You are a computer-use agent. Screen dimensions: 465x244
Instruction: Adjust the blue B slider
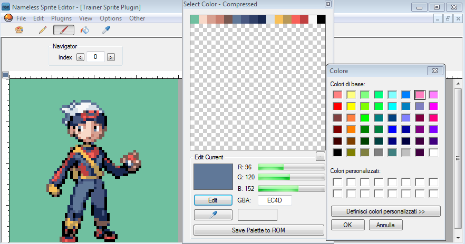[x=292, y=188]
